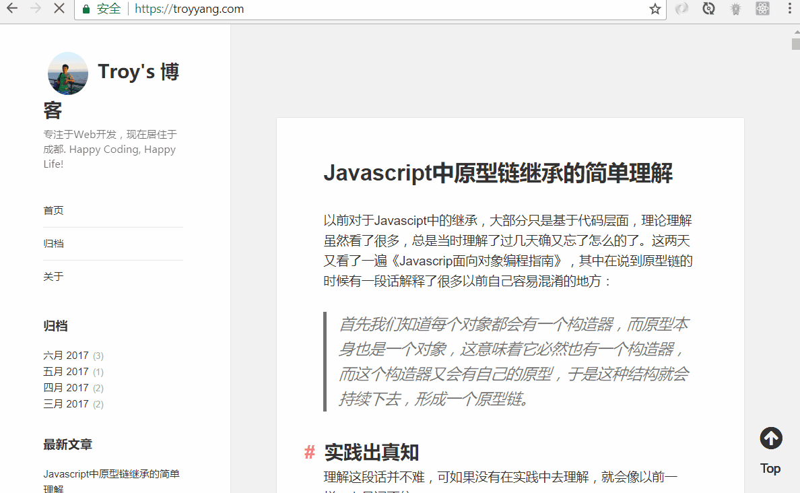Viewport: 800px width, 493px height.
Task: Bookmark this page with the star icon
Action: point(655,9)
